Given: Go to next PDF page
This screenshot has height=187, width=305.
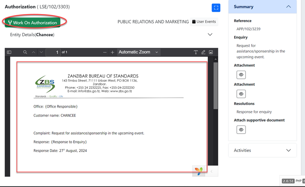Looking at the screenshot, I should click(41, 52).
